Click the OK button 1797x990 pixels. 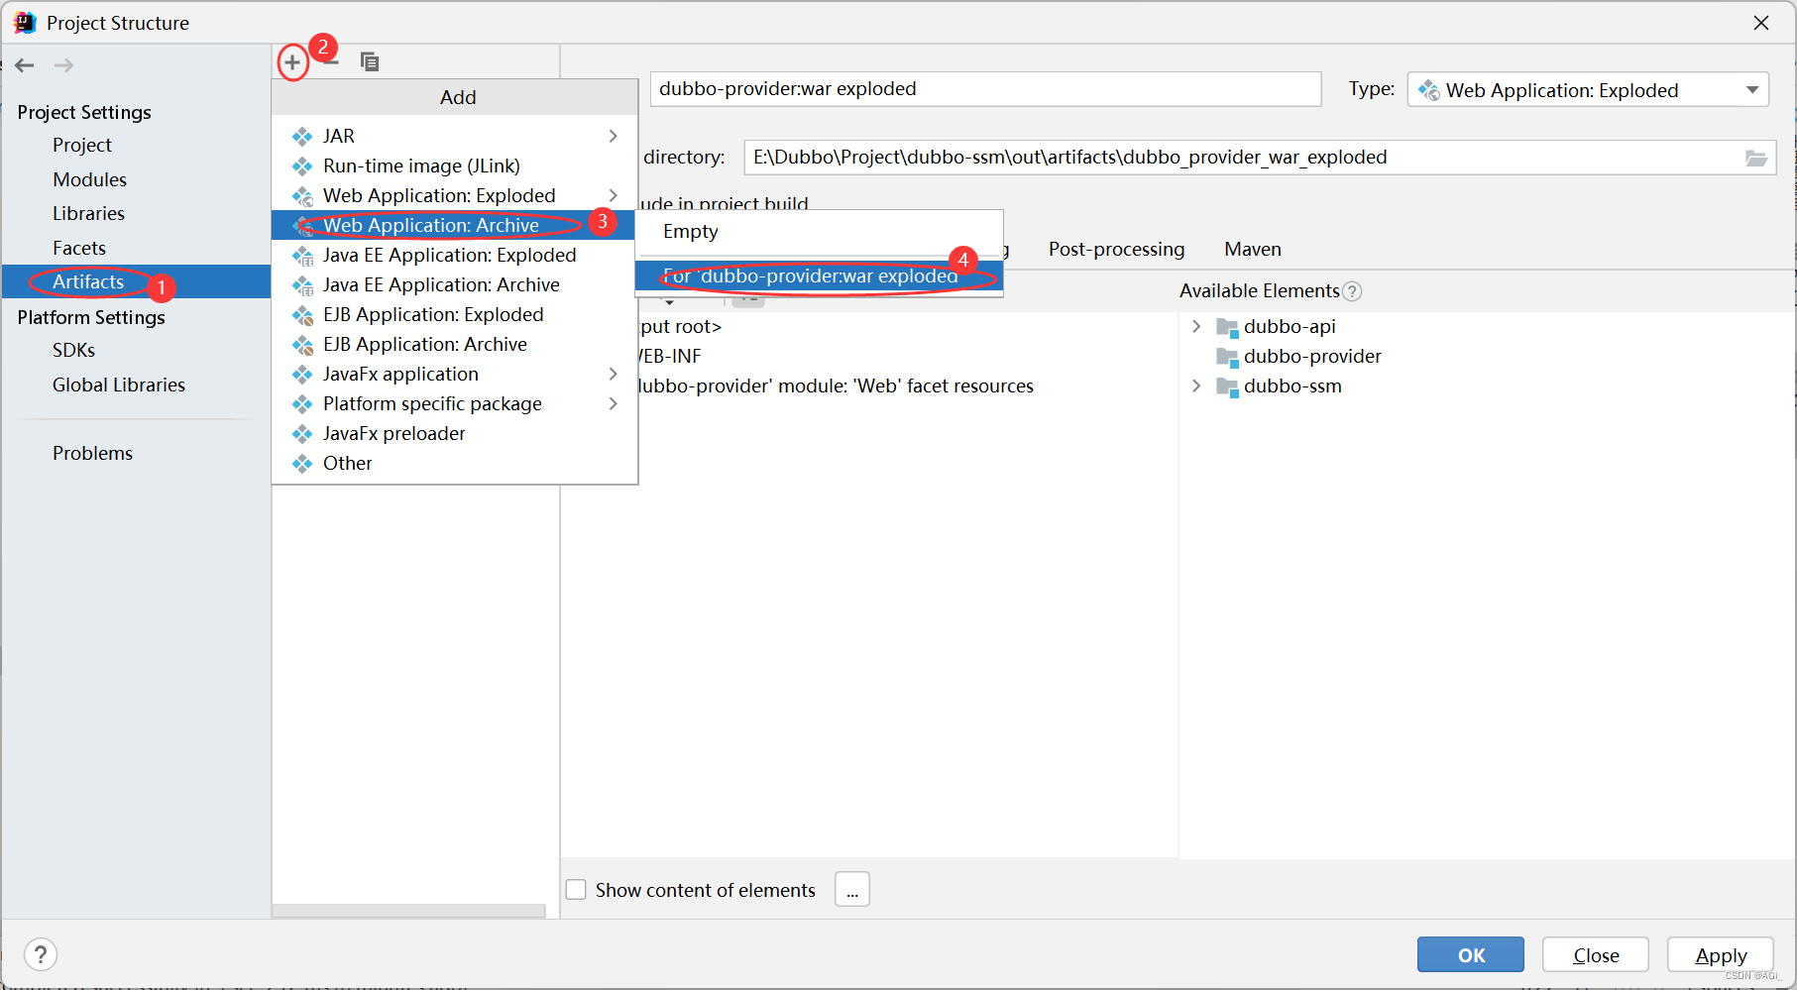point(1470,954)
